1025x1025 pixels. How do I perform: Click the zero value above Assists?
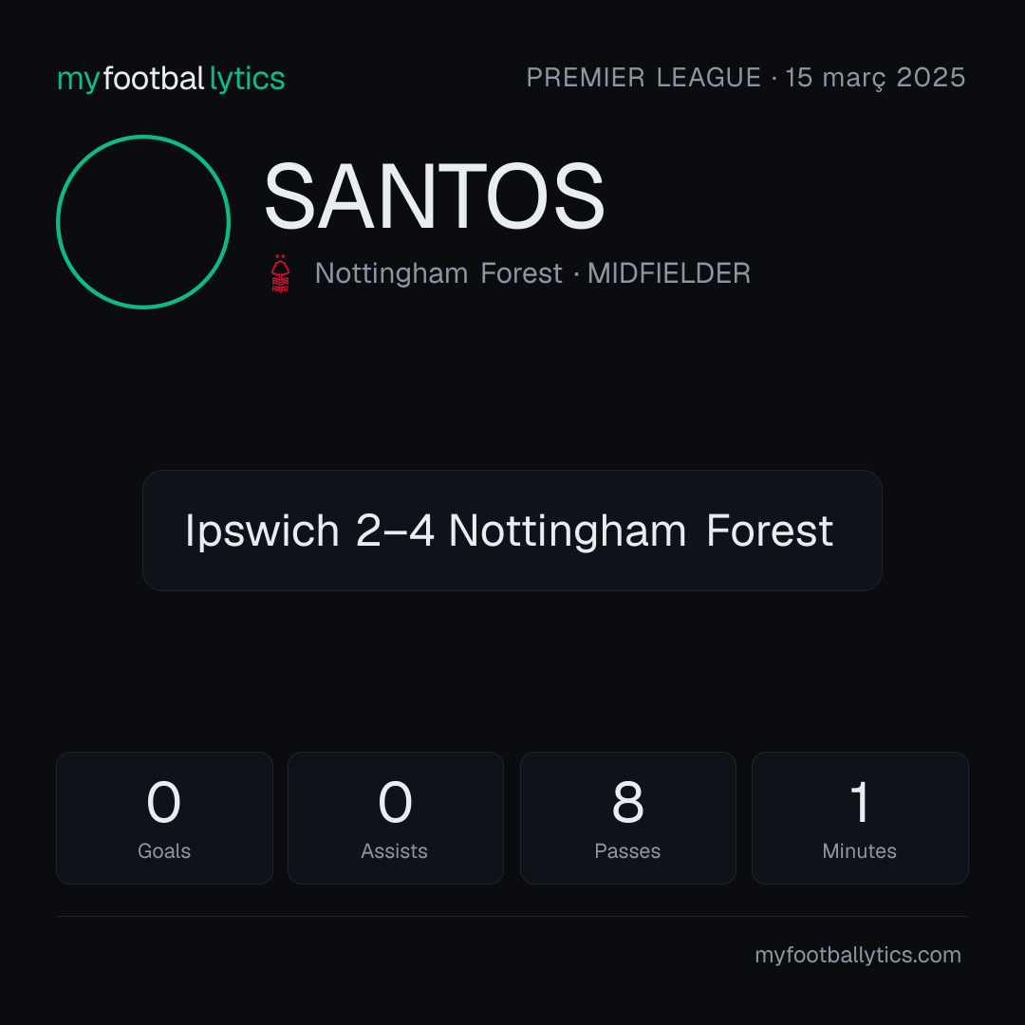click(x=395, y=802)
